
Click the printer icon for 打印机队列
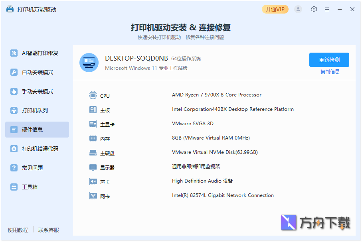[x=14, y=110]
